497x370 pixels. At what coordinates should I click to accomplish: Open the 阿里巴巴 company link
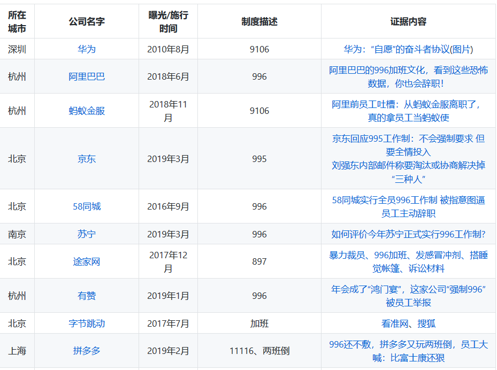pos(86,76)
